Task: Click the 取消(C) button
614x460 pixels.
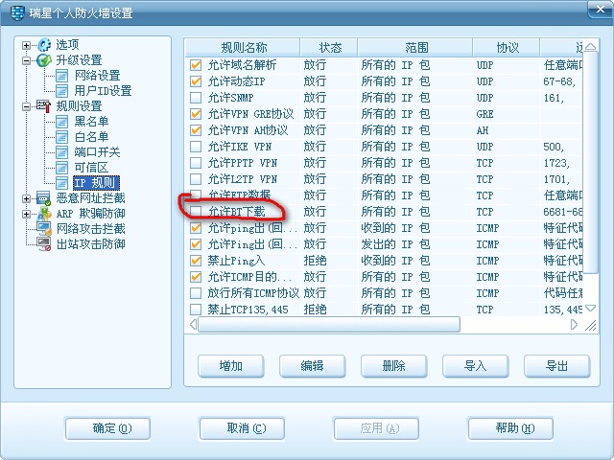Action: point(242,428)
